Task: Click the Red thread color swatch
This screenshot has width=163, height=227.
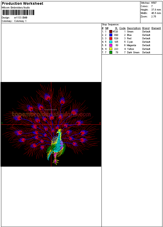Action: [x=111, y=38]
